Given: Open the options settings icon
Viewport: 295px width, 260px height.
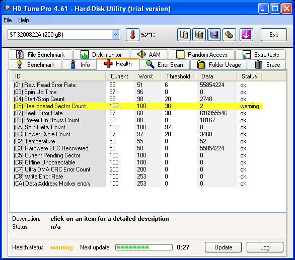Looking at the screenshot, I should 229,35.
